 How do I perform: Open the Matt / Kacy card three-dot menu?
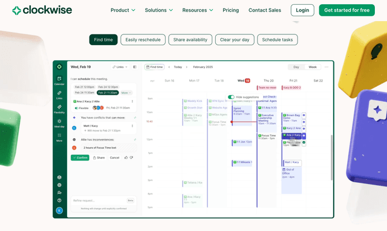tap(132, 126)
